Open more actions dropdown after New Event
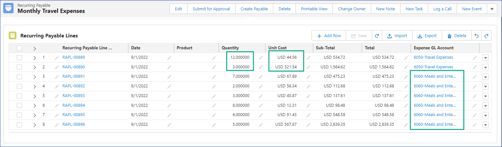This screenshot has width=502, height=147. point(492,9)
